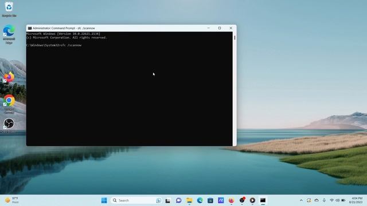The height and width of the screenshot is (206, 367).
Task: Open the volume speaker tray icon
Action: click(338, 200)
